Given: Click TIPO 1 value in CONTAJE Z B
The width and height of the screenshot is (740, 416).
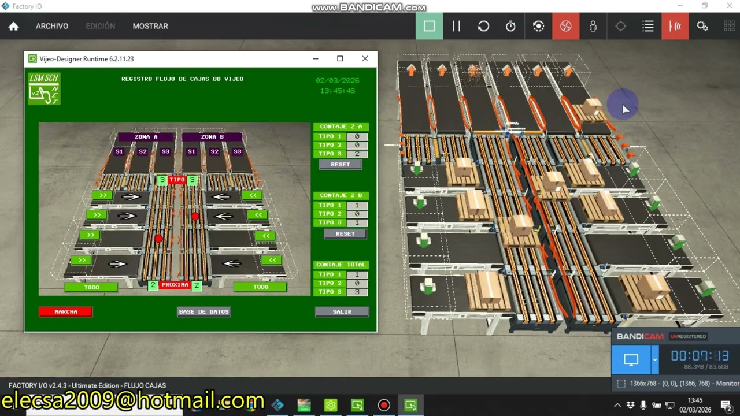Looking at the screenshot, I should point(357,206).
